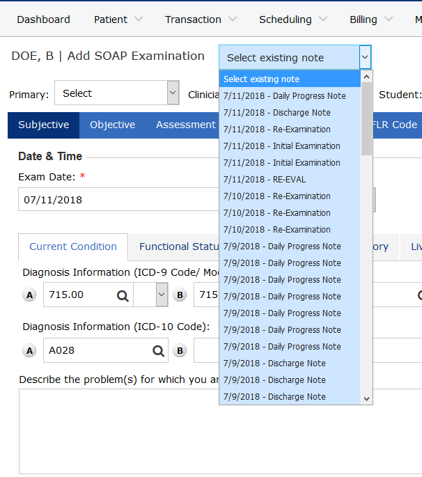Switch to the Functional Status tab

[174, 247]
